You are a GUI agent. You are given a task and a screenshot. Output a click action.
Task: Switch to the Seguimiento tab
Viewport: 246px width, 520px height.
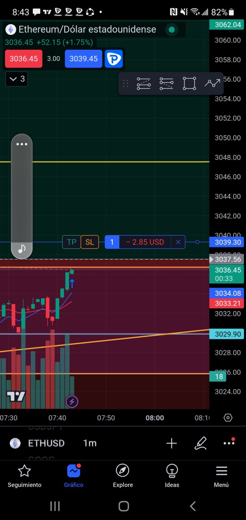coord(25,476)
